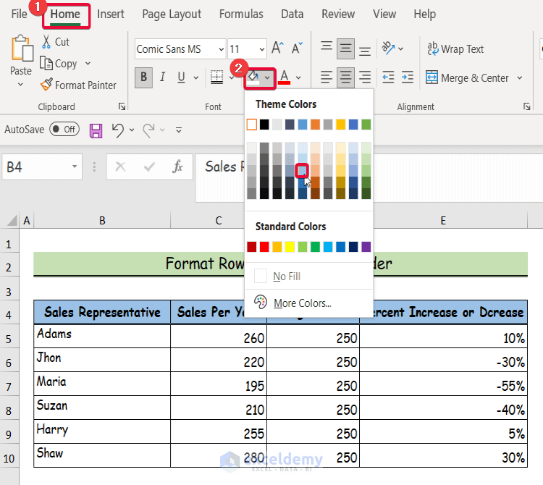Click Merge & Center button
Screen dimensions: 543x485
467,77
